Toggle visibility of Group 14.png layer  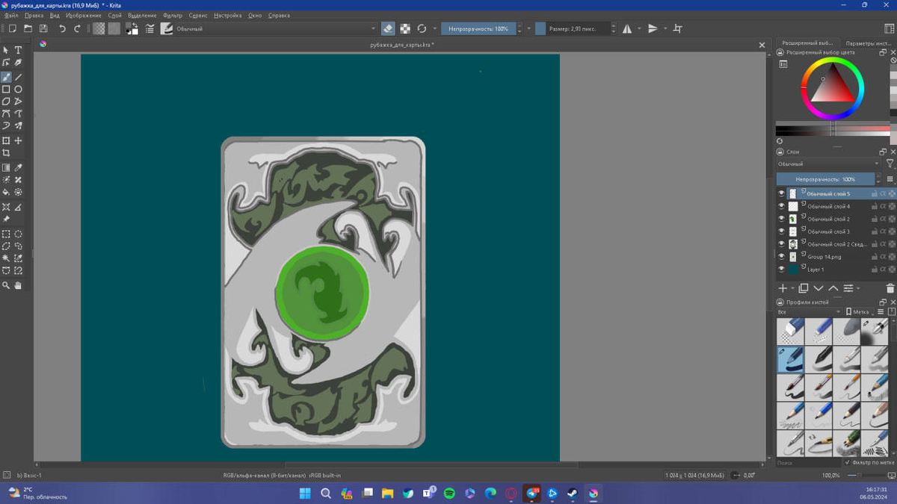pyautogui.click(x=781, y=257)
